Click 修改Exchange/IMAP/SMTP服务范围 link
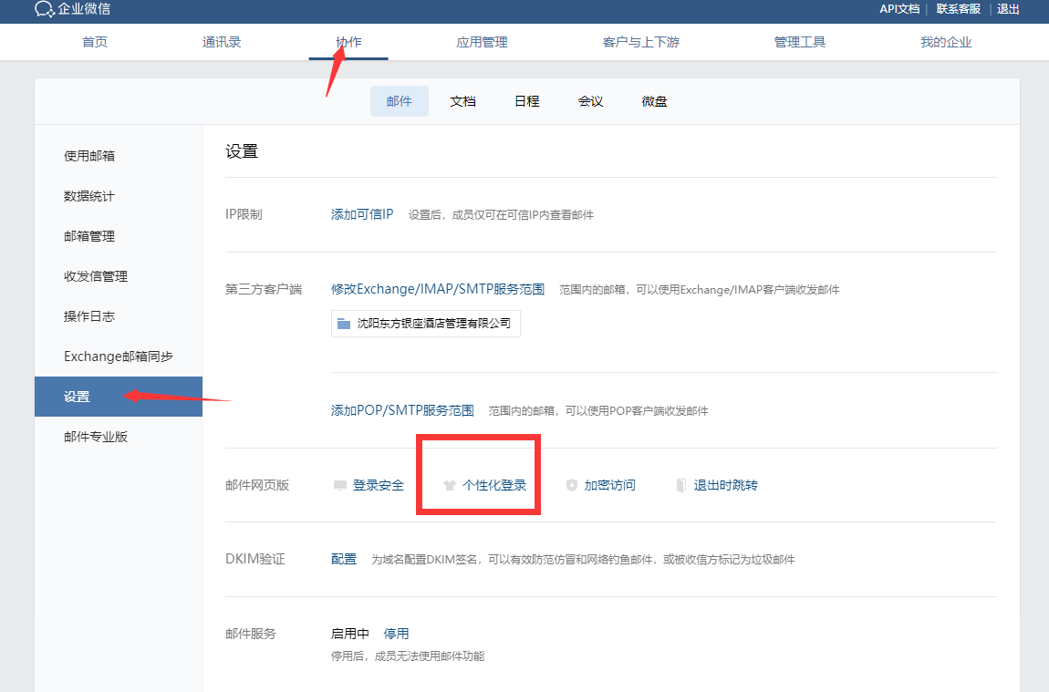The image size is (1049, 692). point(438,289)
